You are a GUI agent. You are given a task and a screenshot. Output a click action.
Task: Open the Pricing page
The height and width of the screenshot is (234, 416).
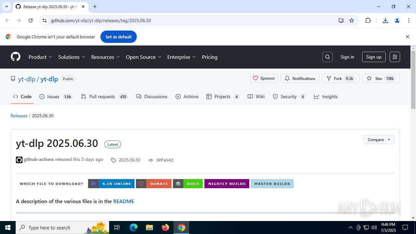210,57
